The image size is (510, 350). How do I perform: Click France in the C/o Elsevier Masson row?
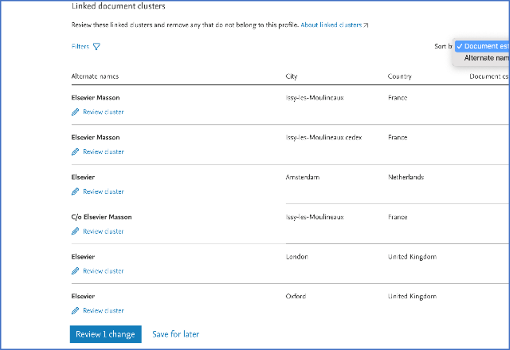(x=398, y=217)
